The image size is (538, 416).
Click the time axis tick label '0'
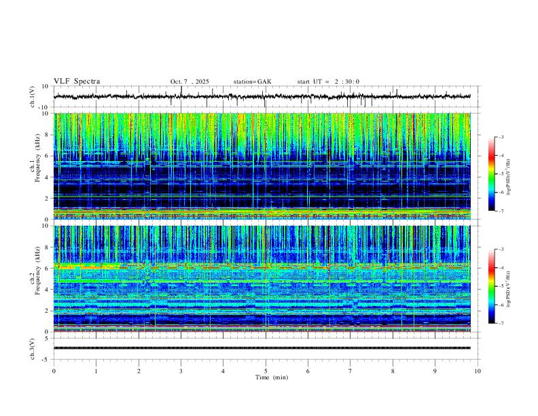tap(54, 371)
